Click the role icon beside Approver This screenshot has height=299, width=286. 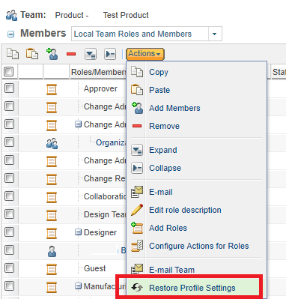52,89
